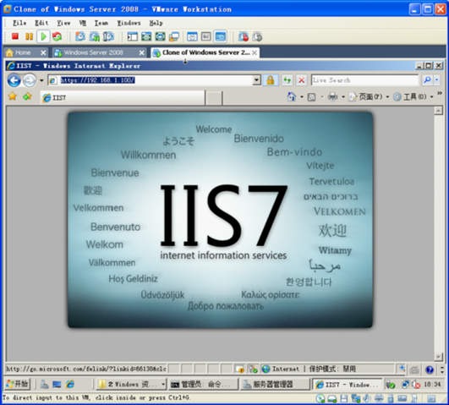The width and height of the screenshot is (449, 405).
Task: Click the blue help icon in the IE status bar
Action: pos(430,369)
